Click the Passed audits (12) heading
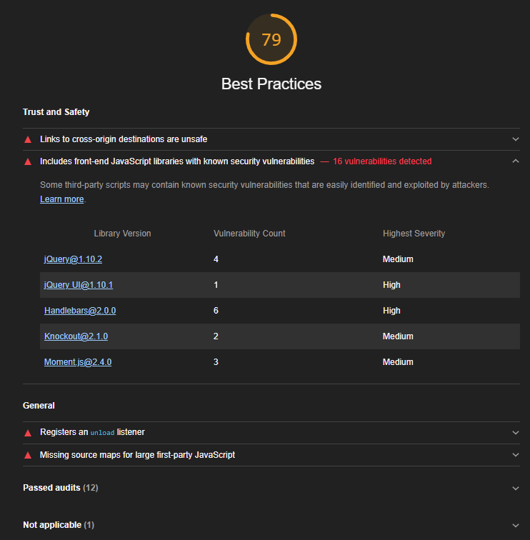The height and width of the screenshot is (540, 530). tap(61, 488)
